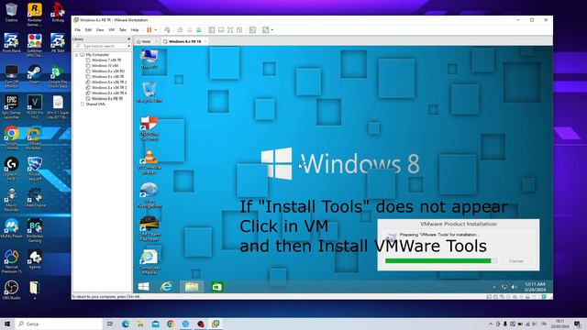Click the guest taskbar clock
Viewport: 587px width, 330px height.
(x=535, y=287)
